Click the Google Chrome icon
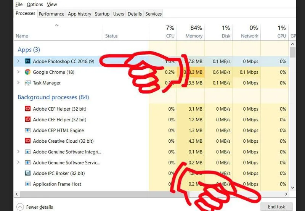 point(27,72)
